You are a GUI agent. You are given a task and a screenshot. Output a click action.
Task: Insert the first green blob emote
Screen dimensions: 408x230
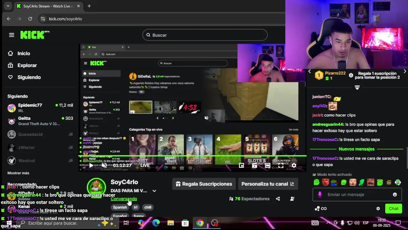pyautogui.click(x=316, y=182)
